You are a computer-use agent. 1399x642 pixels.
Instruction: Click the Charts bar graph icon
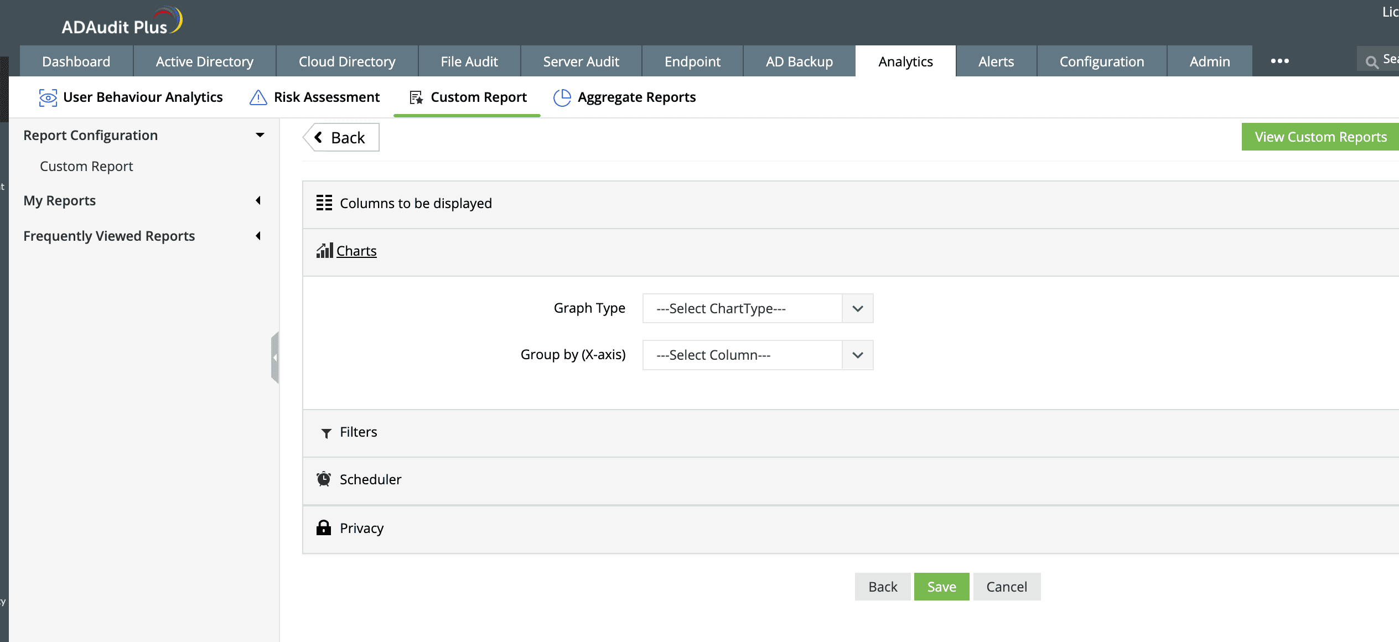coord(324,251)
